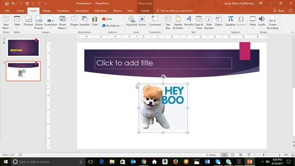Open the Picture Tools Format tab
Viewport: 295px width, 166px height.
click(x=145, y=11)
